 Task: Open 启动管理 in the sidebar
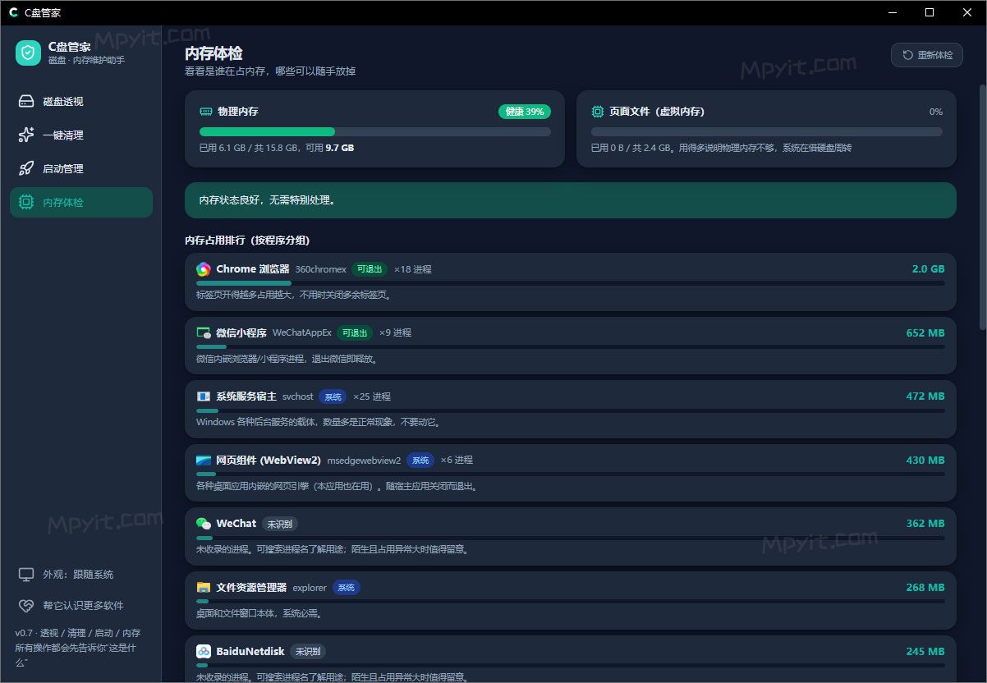[81, 168]
